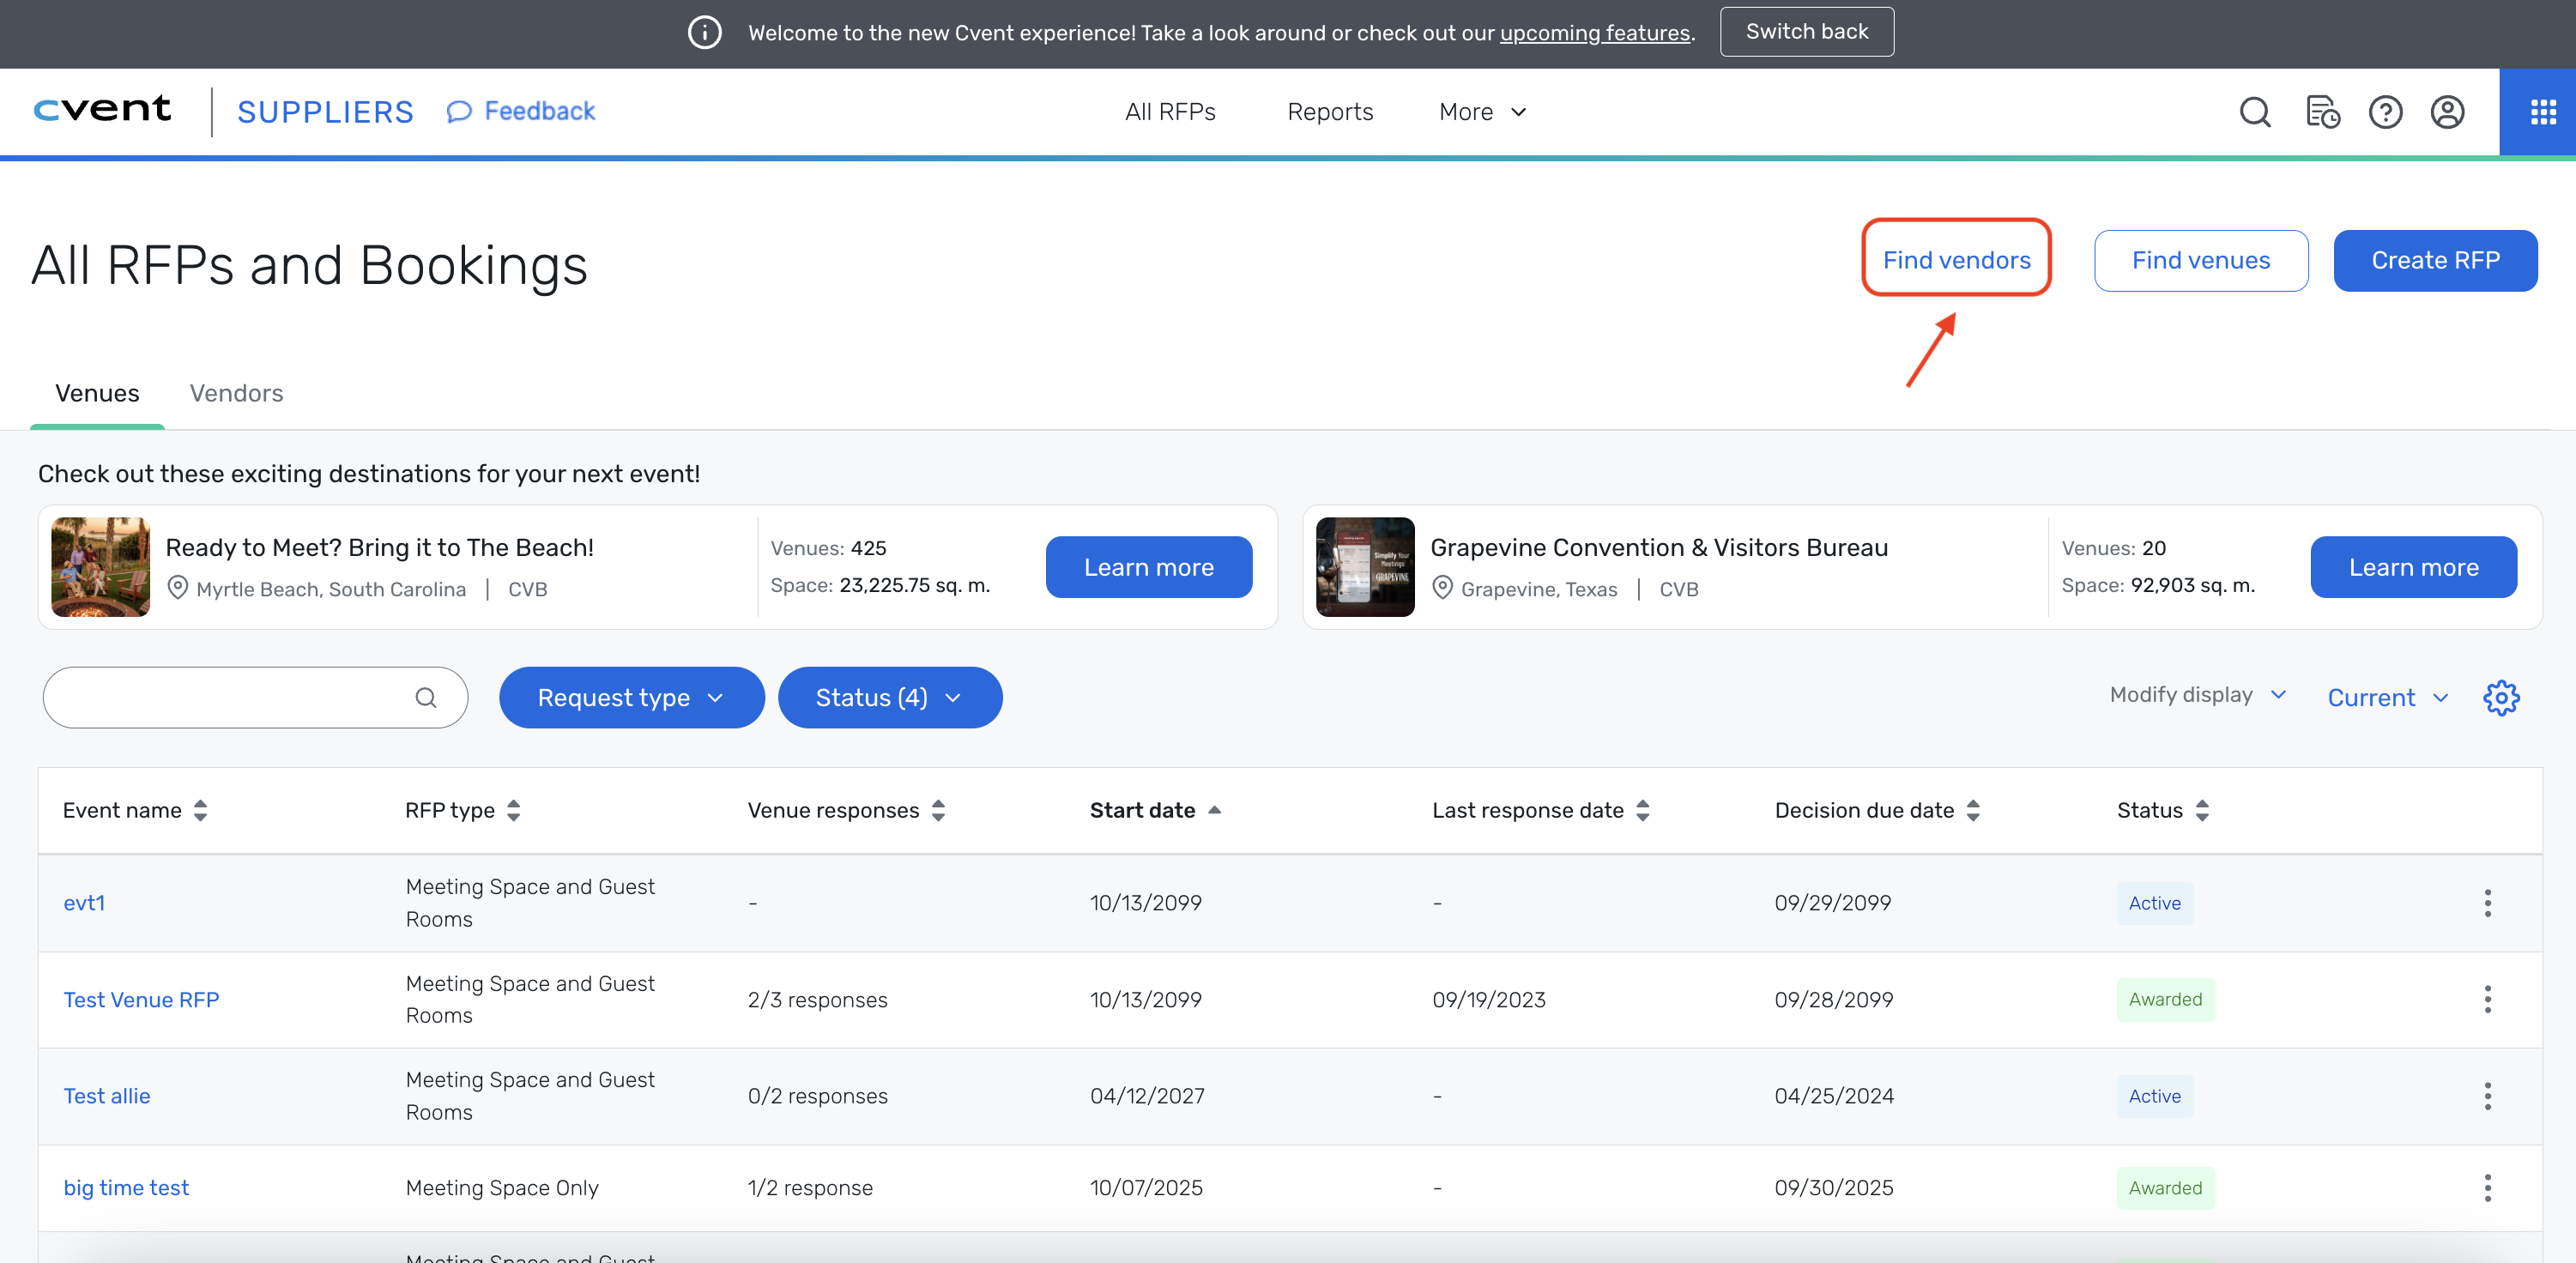Open the scheduled reports icon in header
This screenshot has width=2576, height=1263.
pos(2322,112)
